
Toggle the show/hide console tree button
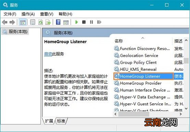(23, 22)
